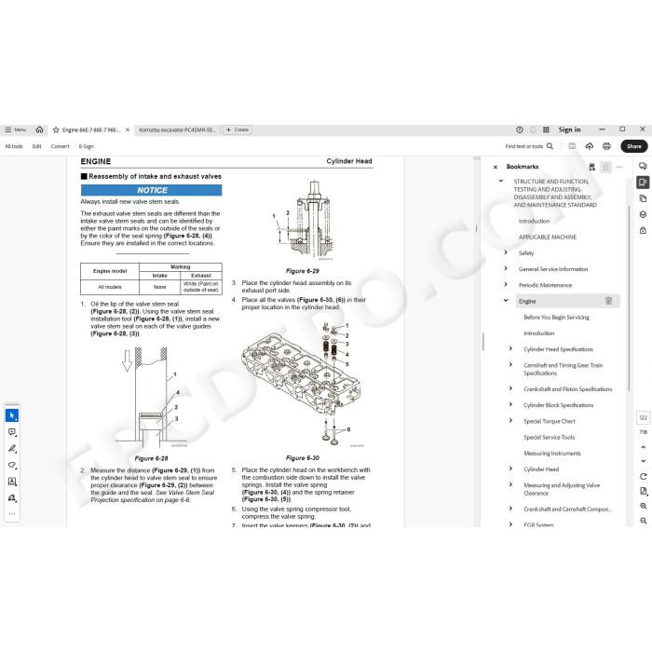Open Bookmarks panel options (three dots)
This screenshot has height=652, width=652.
coord(619,167)
